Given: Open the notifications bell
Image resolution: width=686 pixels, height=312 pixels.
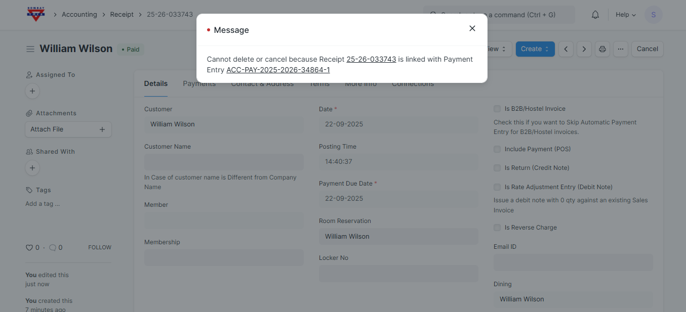Looking at the screenshot, I should (x=595, y=15).
